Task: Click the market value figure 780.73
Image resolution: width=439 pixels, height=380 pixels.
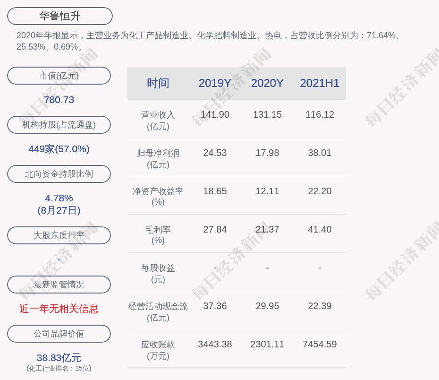Action: (59, 100)
